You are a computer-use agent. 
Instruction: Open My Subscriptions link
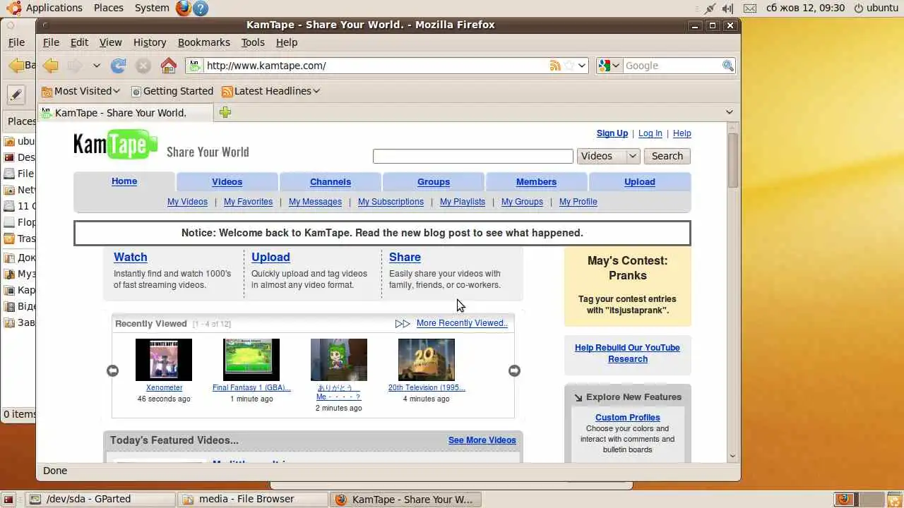[x=391, y=202]
